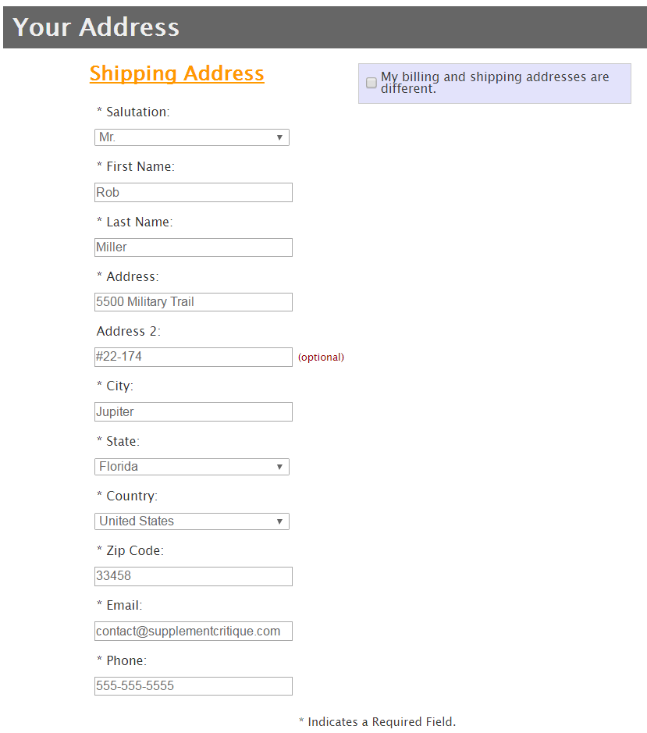Viewport: 647px width, 733px height.
Task: Click the State dropdown arrow icon
Action: (x=279, y=467)
